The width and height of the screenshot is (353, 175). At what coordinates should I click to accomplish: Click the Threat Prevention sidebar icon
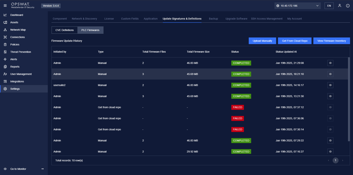(5, 52)
